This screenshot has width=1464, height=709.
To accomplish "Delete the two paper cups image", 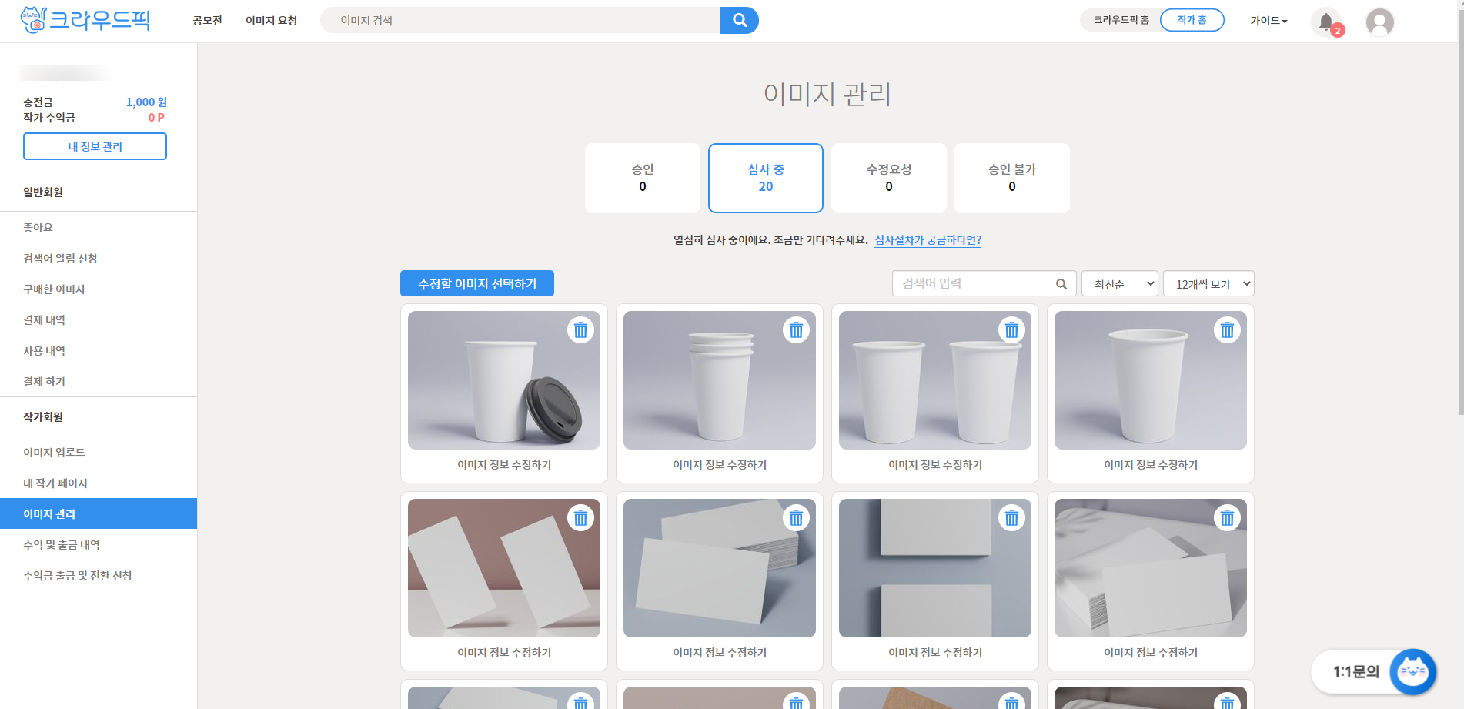I will point(1011,330).
